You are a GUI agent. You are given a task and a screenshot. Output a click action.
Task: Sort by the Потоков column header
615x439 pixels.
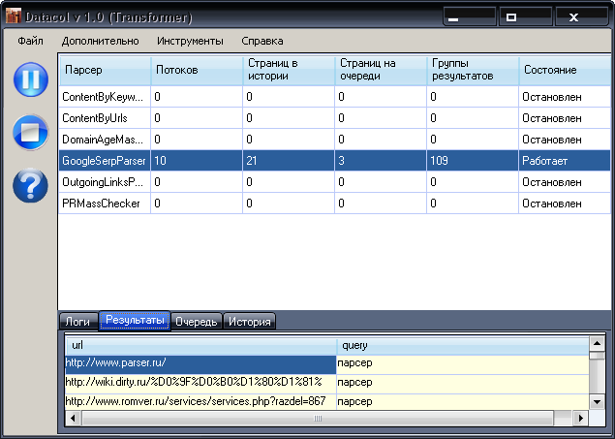click(196, 71)
